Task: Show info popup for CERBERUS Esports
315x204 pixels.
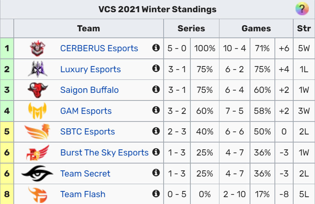Action: click(156, 48)
